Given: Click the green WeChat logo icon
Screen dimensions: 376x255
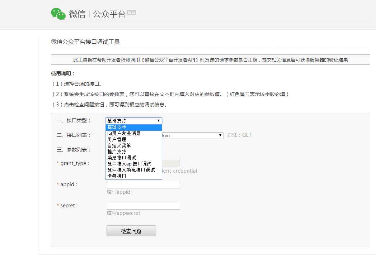Looking at the screenshot, I should tap(58, 14).
